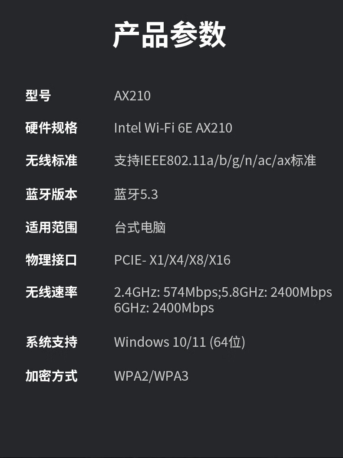Click the 6GHz: 2400Mbps line

(x=164, y=308)
